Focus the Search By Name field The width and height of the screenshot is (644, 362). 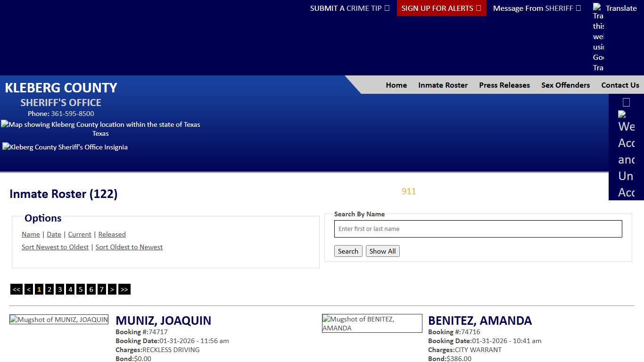(478, 229)
